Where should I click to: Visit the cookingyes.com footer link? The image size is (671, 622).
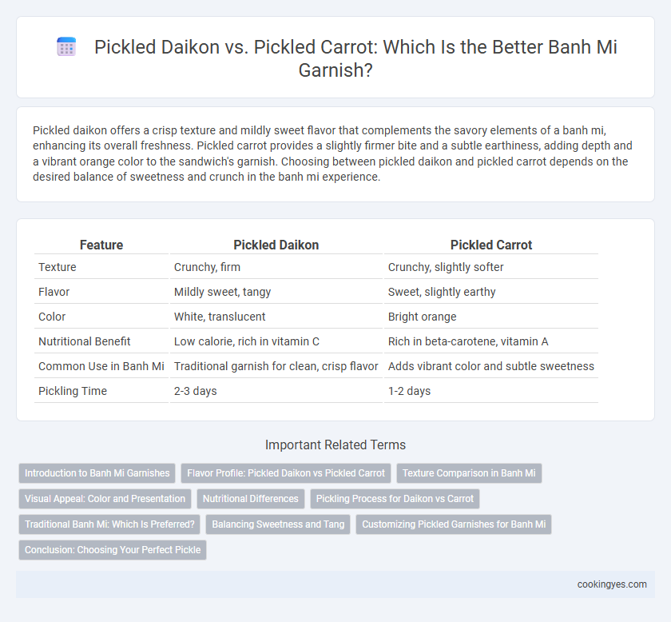612,584
